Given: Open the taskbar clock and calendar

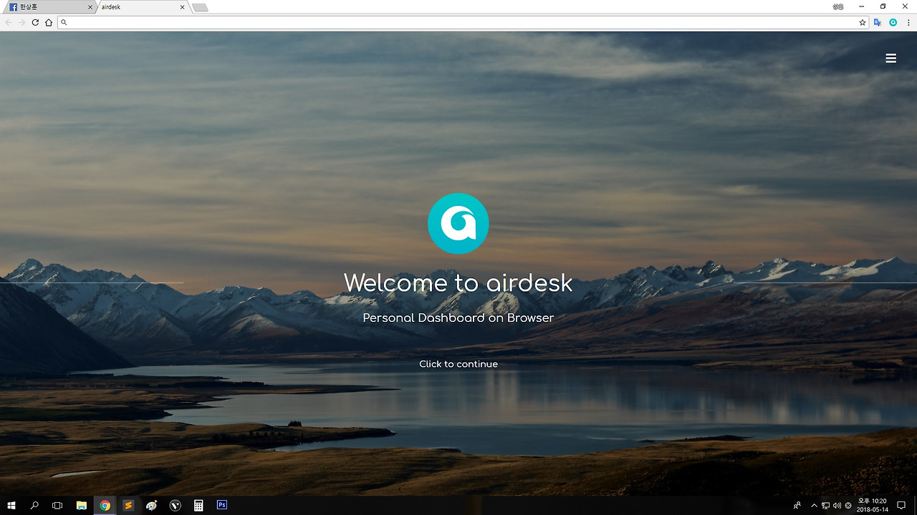Looking at the screenshot, I should pyautogui.click(x=872, y=505).
